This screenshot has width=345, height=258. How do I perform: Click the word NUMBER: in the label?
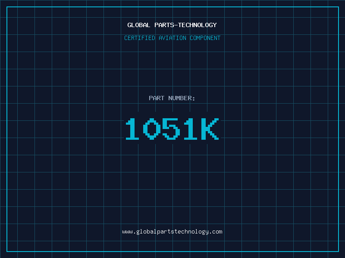pyautogui.click(x=182, y=98)
